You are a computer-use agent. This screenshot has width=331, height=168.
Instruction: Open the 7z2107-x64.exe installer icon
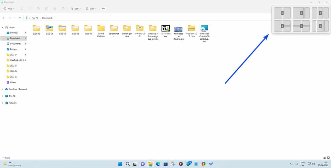[165, 28]
